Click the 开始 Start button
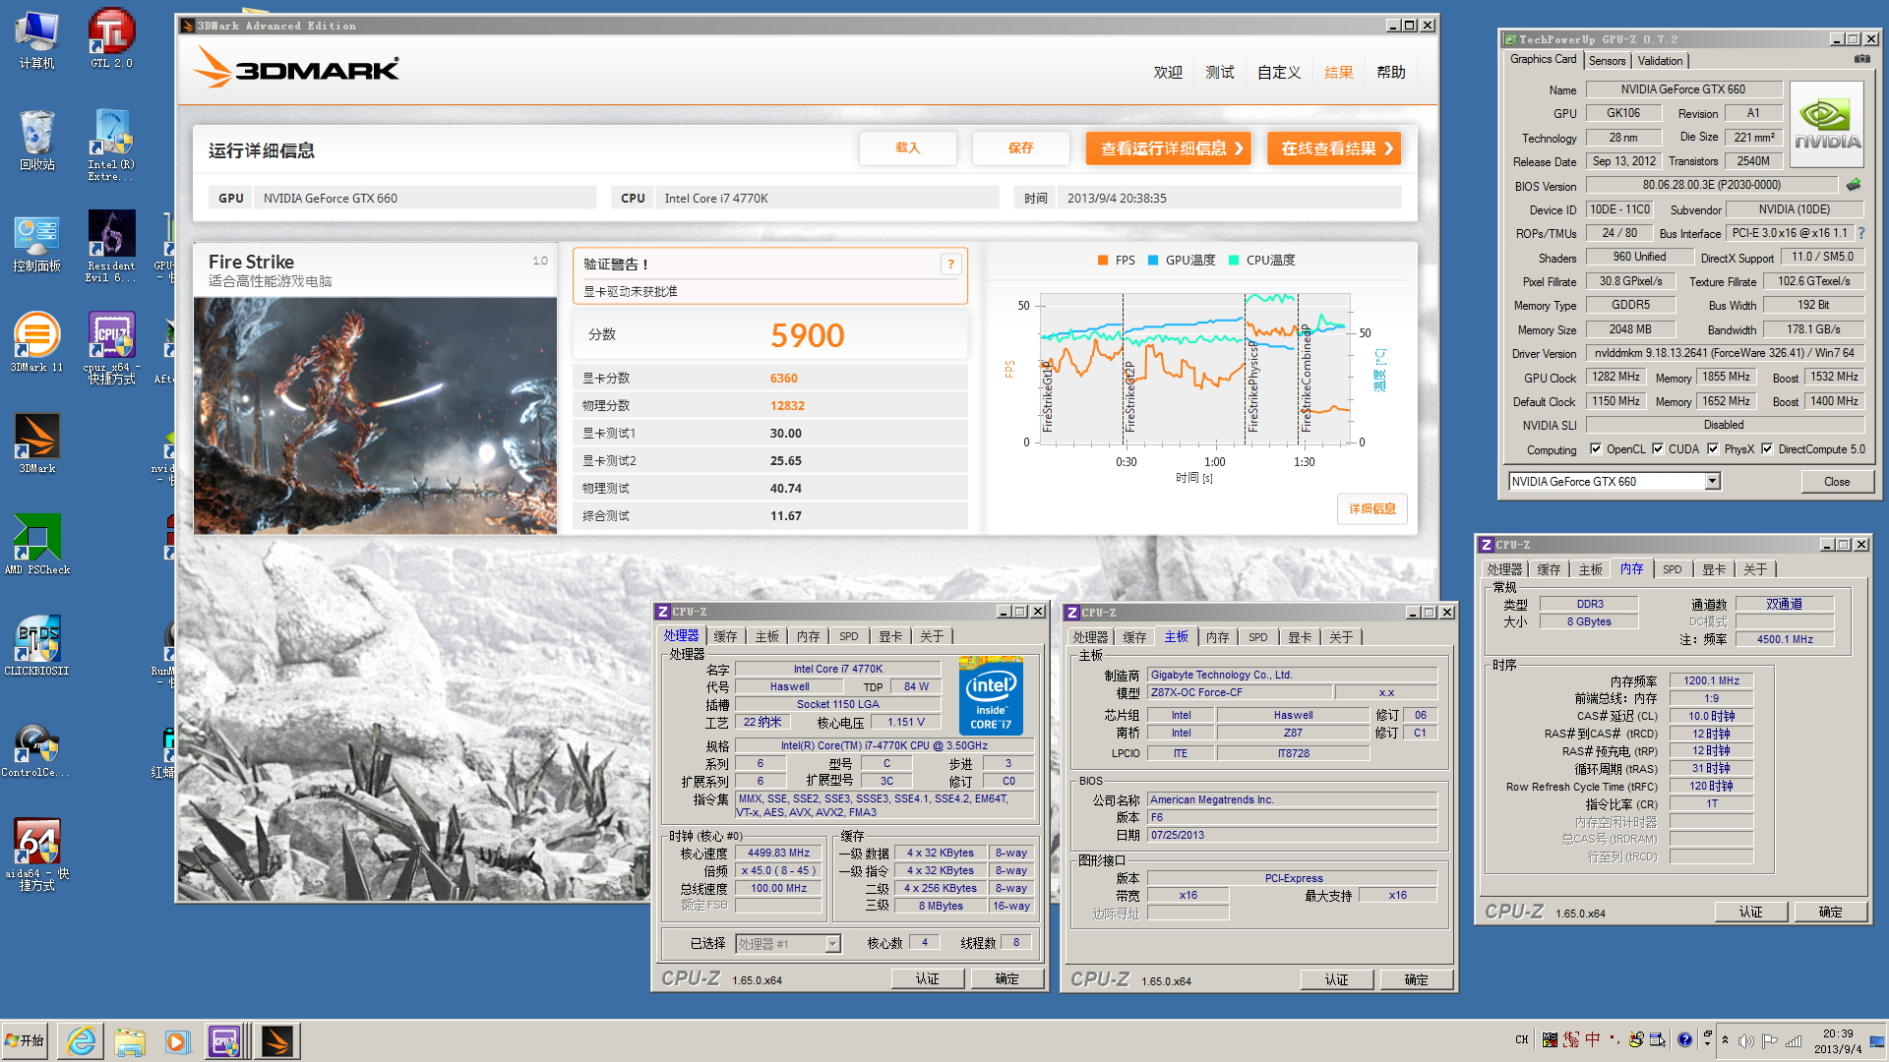The width and height of the screenshot is (1889, 1062). pyautogui.click(x=26, y=1041)
